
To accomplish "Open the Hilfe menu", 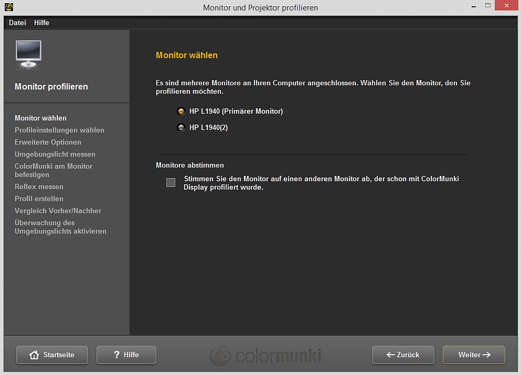I will (x=42, y=22).
